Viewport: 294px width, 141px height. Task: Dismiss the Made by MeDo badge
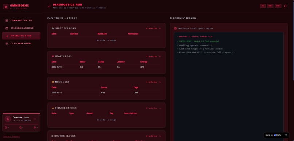click(286, 135)
